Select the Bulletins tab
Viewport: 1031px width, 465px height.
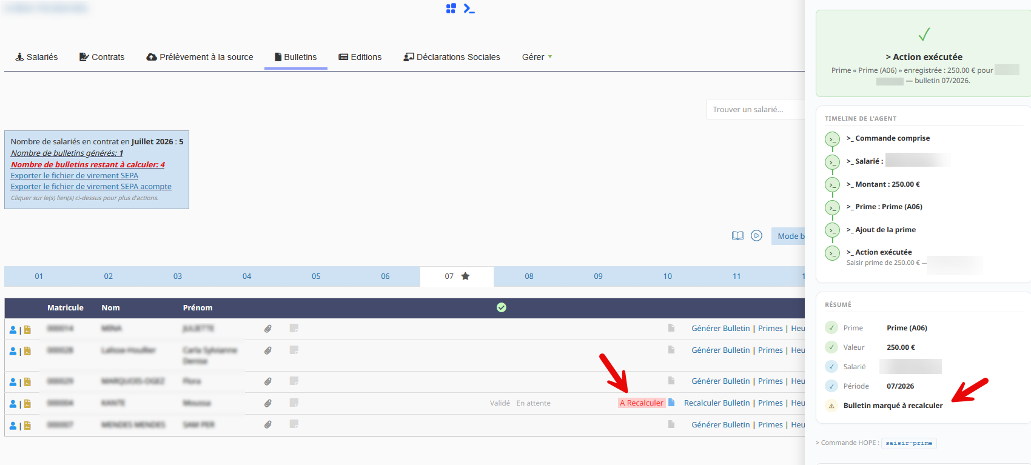[x=296, y=57]
